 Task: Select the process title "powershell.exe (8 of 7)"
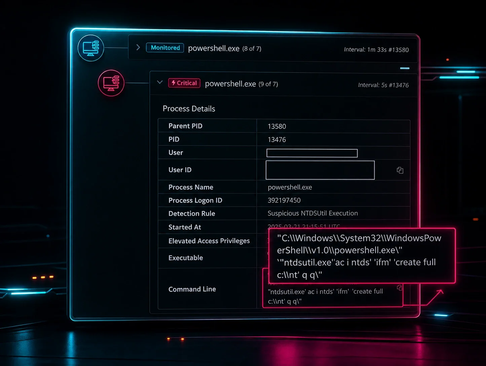pyautogui.click(x=225, y=48)
